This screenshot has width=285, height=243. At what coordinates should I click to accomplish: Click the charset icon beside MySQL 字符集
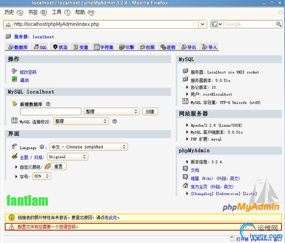pyautogui.click(x=185, y=101)
